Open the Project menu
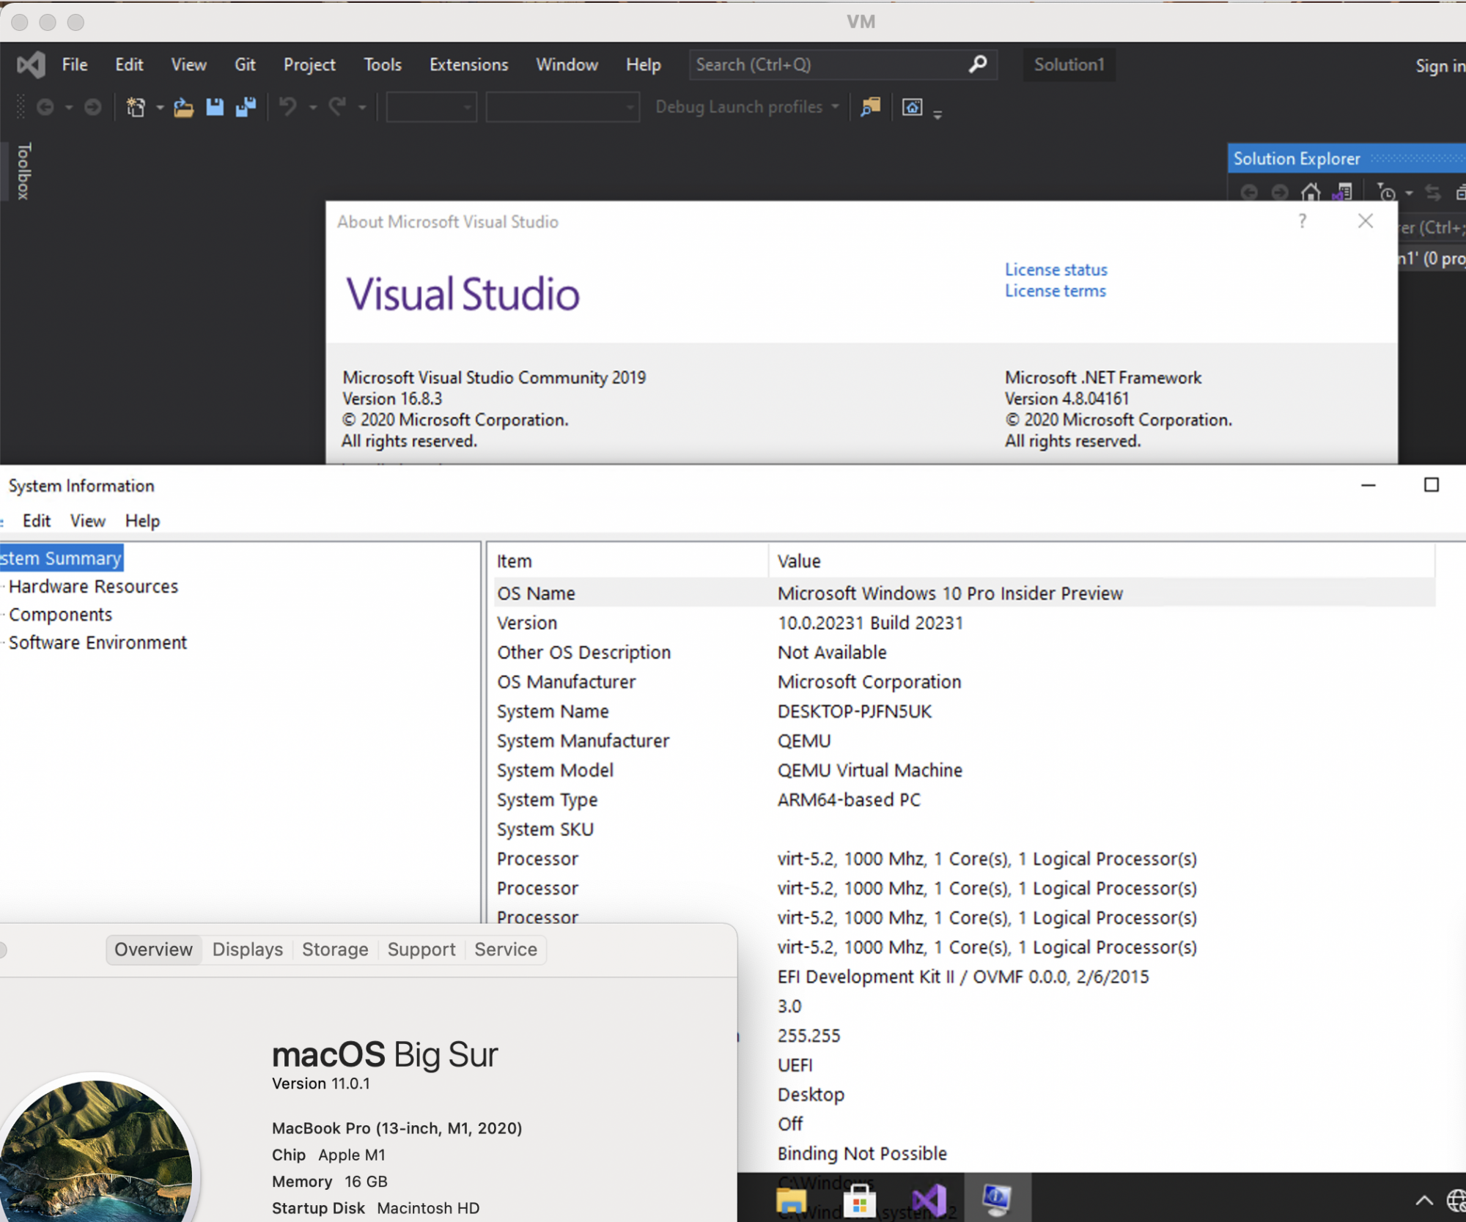 [309, 64]
